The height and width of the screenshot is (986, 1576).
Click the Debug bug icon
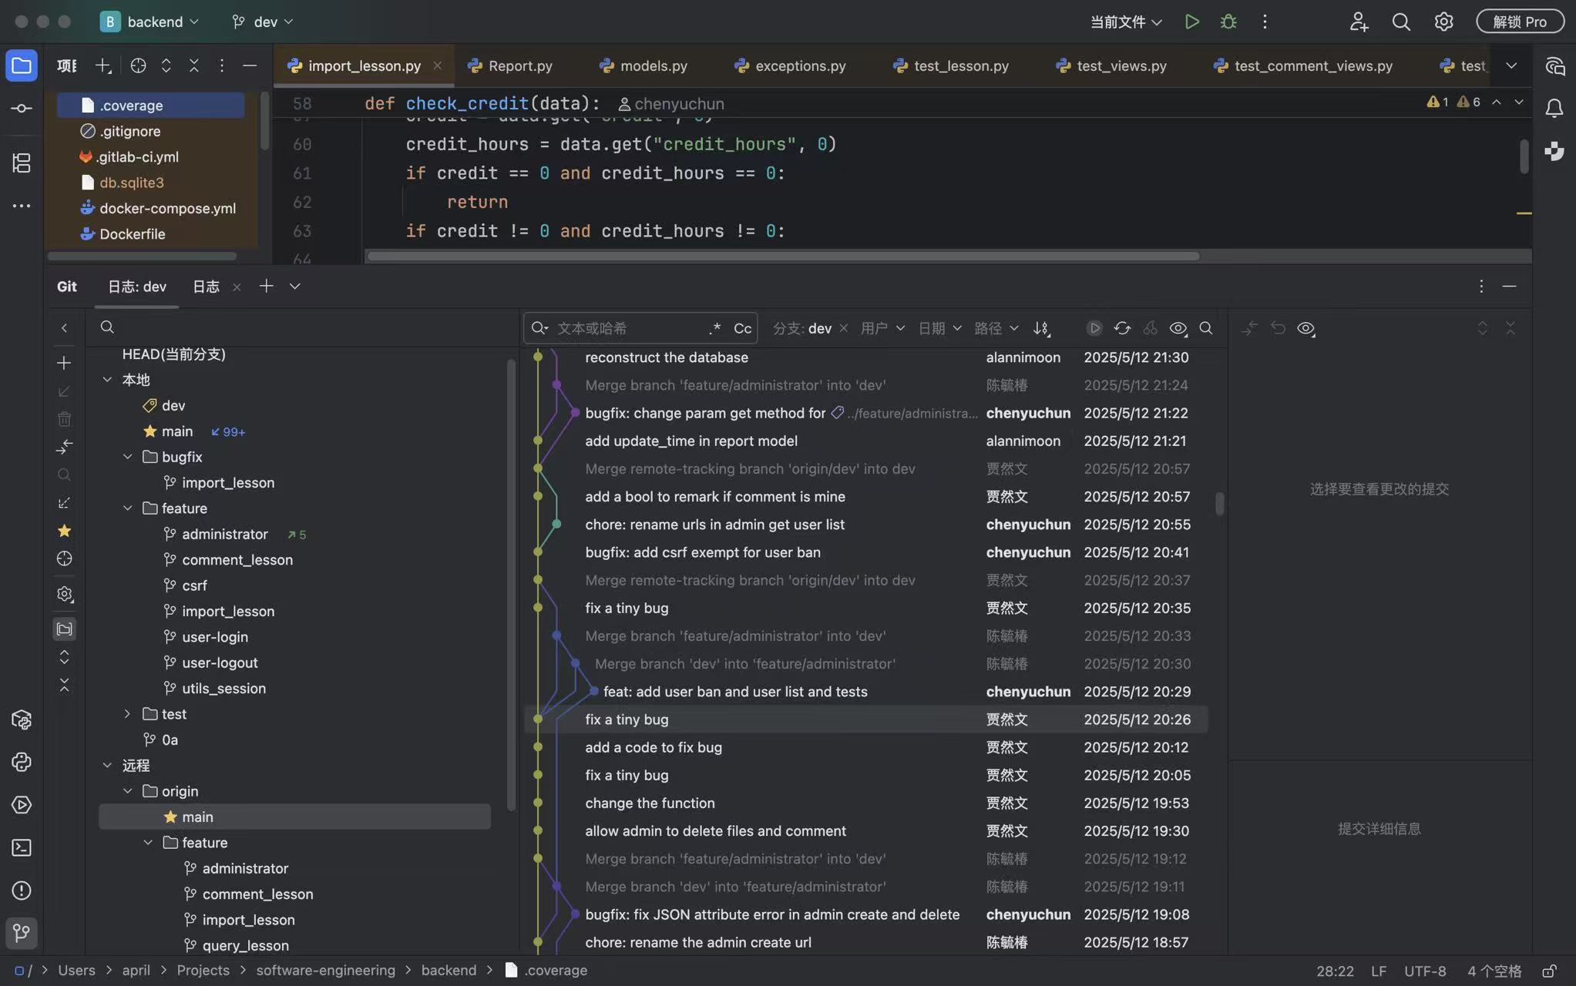pos(1228,22)
